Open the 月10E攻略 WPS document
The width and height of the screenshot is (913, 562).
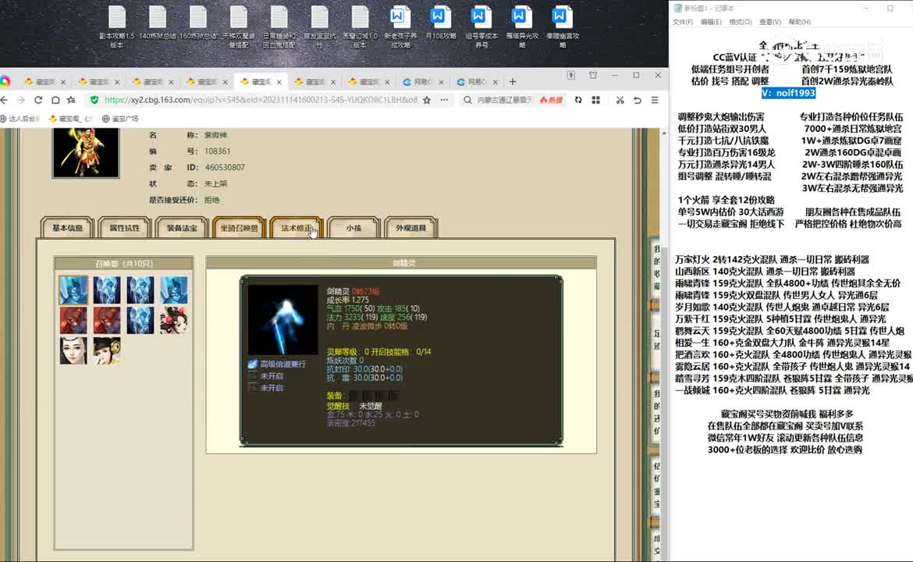click(x=441, y=23)
